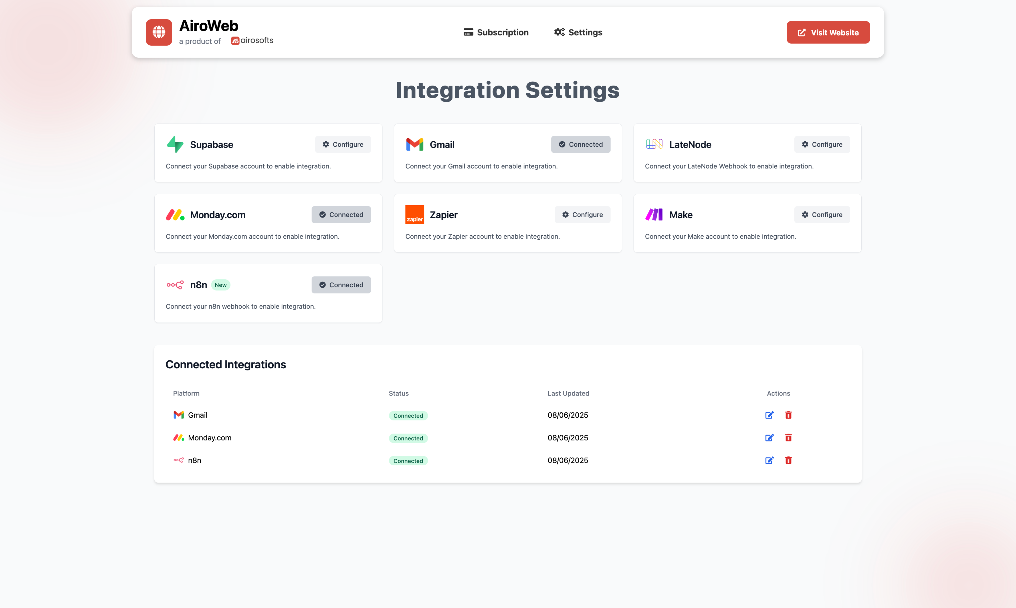This screenshot has height=608, width=1016.
Task: Click the n8n Connected status button
Action: [341, 285]
